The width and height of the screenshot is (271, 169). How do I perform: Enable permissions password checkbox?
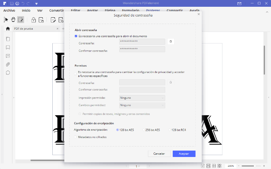pyautogui.click(x=75, y=74)
